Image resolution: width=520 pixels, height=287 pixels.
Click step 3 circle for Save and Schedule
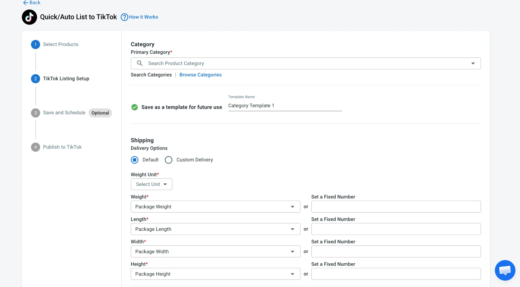click(36, 113)
